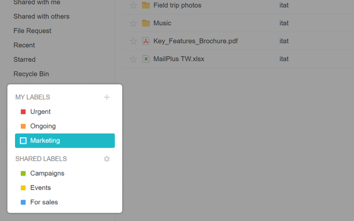Viewport: 354px width, 221px height.
Task: Open the Recycle Bin
Action: point(31,74)
